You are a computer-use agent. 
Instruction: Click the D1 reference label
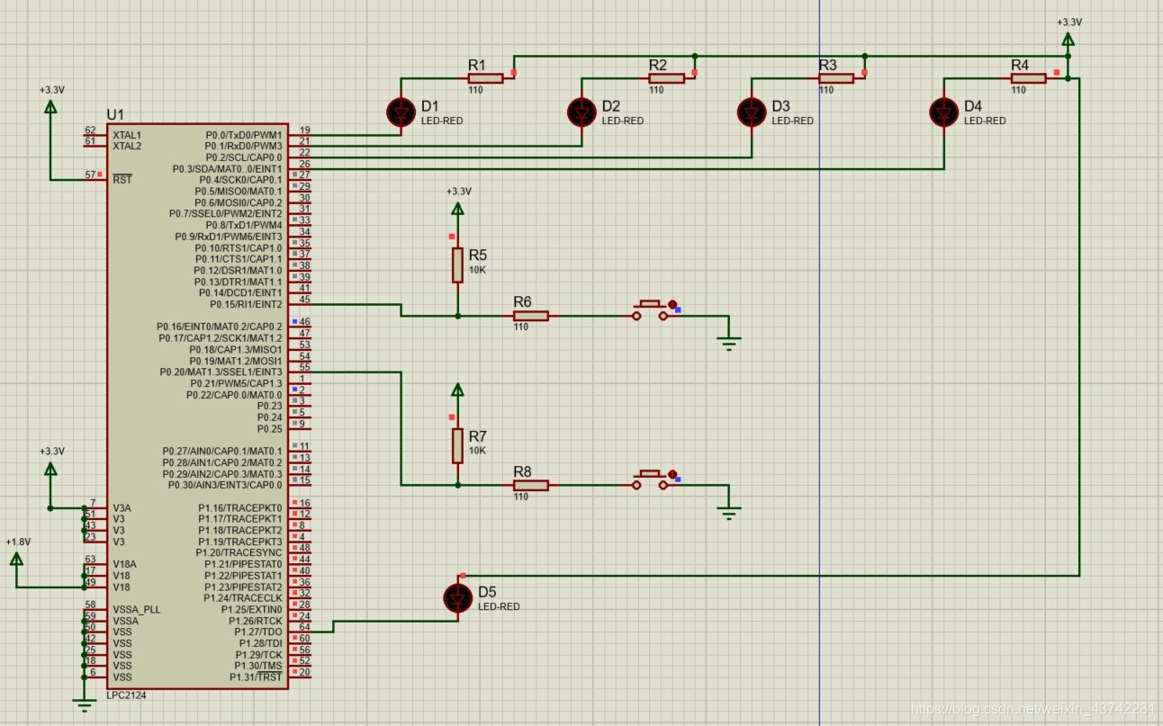429,106
